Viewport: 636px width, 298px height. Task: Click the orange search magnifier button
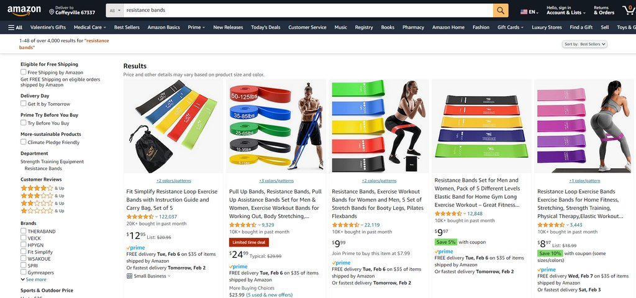tap(501, 11)
